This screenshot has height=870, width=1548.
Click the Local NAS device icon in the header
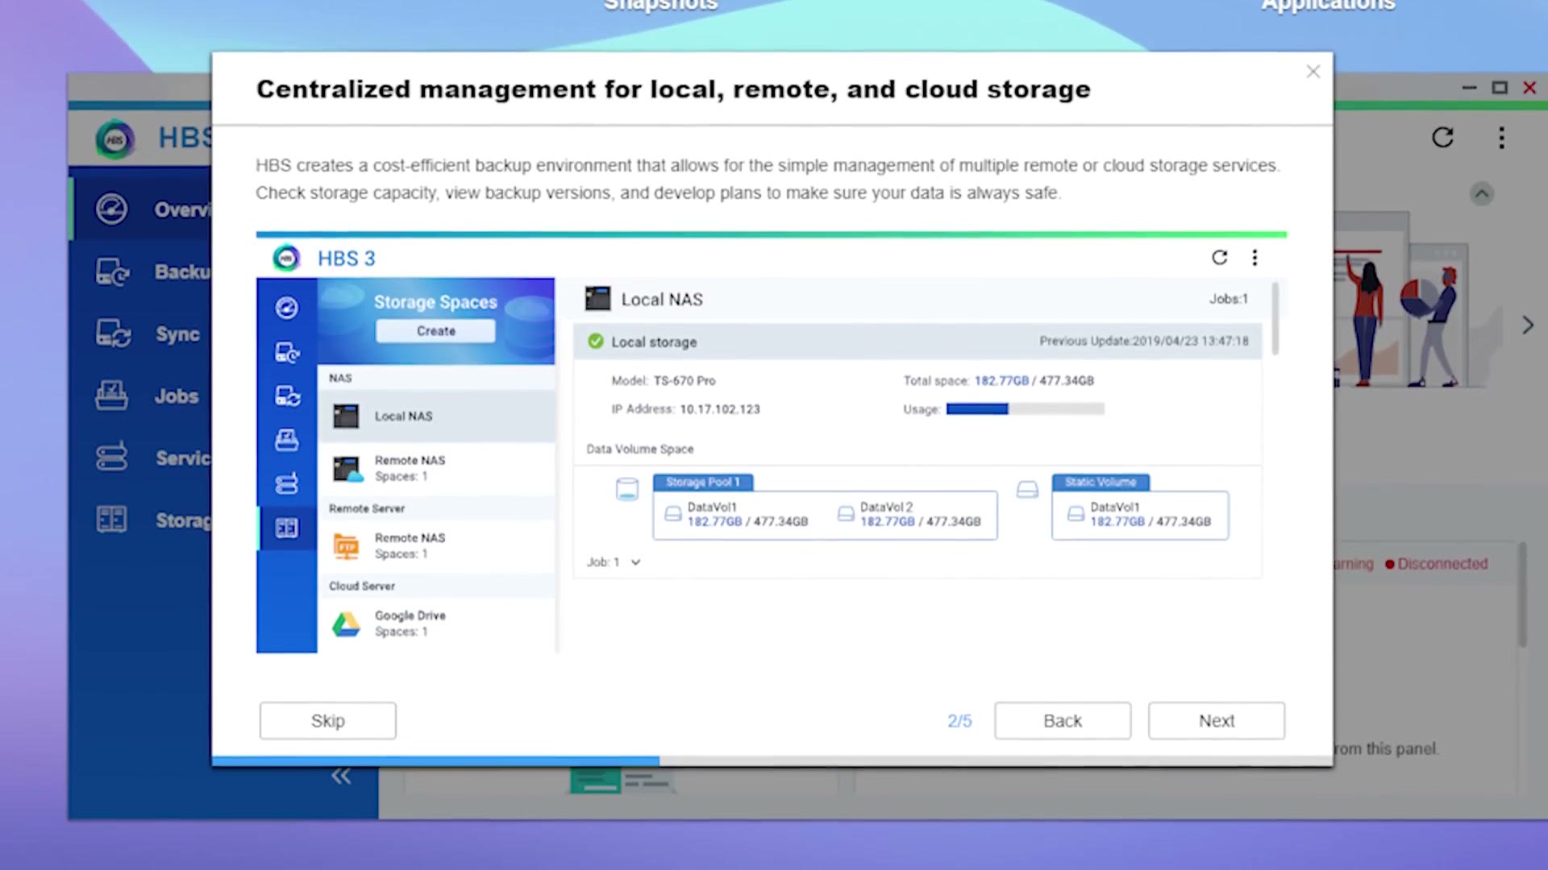click(x=597, y=299)
